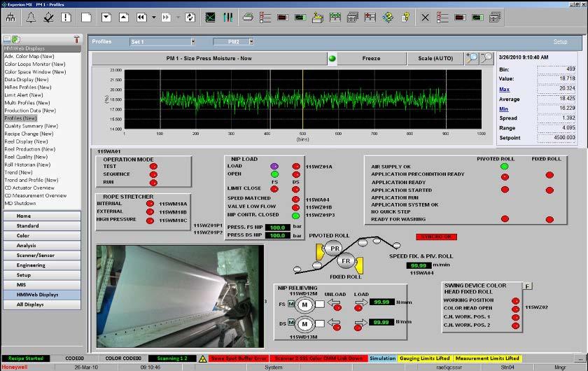Toggle the DS motor M mode button

click(291, 322)
